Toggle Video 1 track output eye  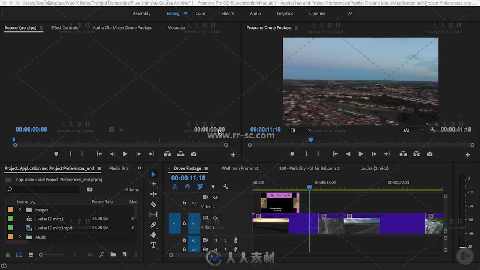[x=215, y=218]
